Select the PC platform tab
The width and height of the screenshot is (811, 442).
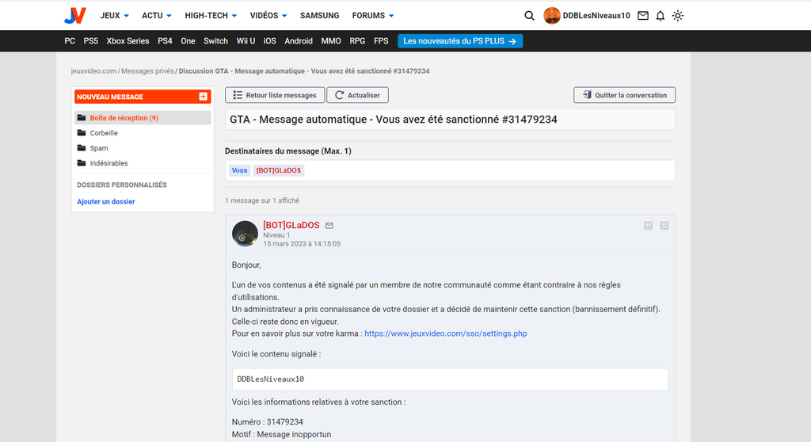pos(70,41)
